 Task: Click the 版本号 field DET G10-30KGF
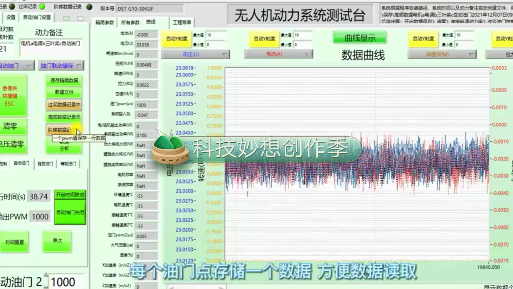click(150, 9)
